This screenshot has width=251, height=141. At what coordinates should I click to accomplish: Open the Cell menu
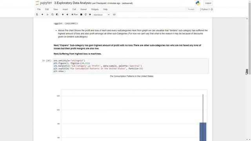(x=74, y=9)
